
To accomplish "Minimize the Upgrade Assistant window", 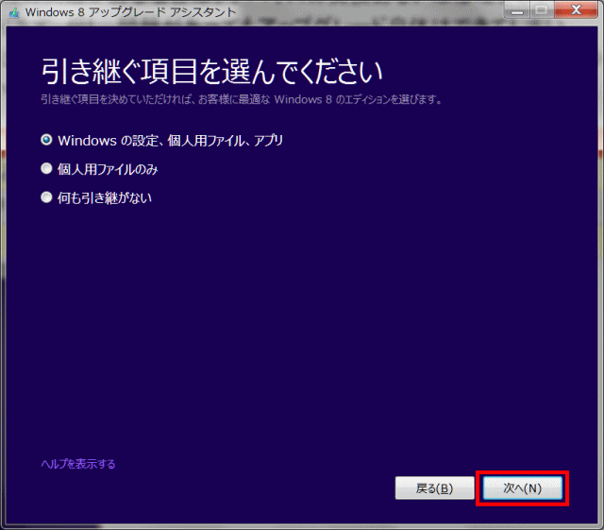I will (517, 10).
